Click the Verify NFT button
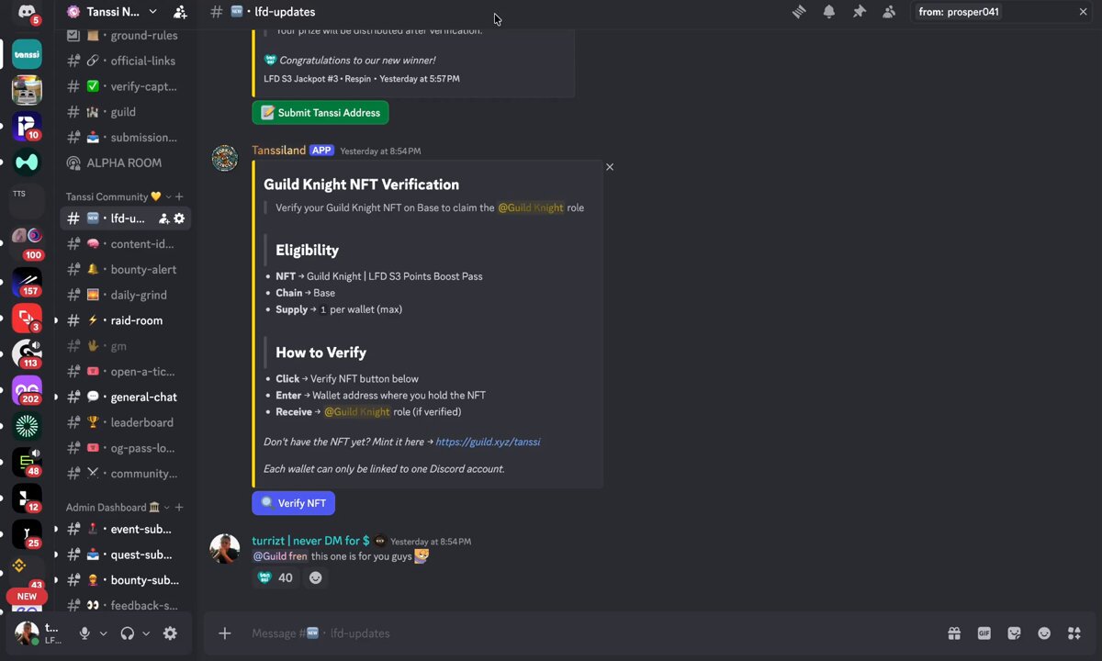 tap(293, 503)
